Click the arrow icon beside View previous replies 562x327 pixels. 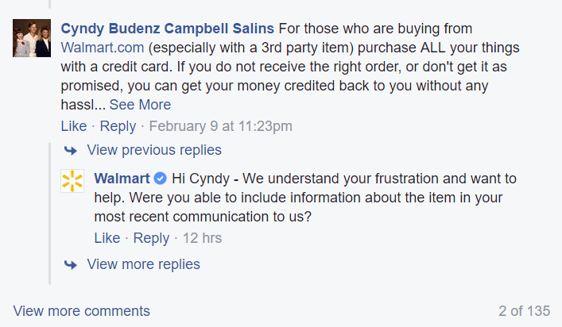71,150
